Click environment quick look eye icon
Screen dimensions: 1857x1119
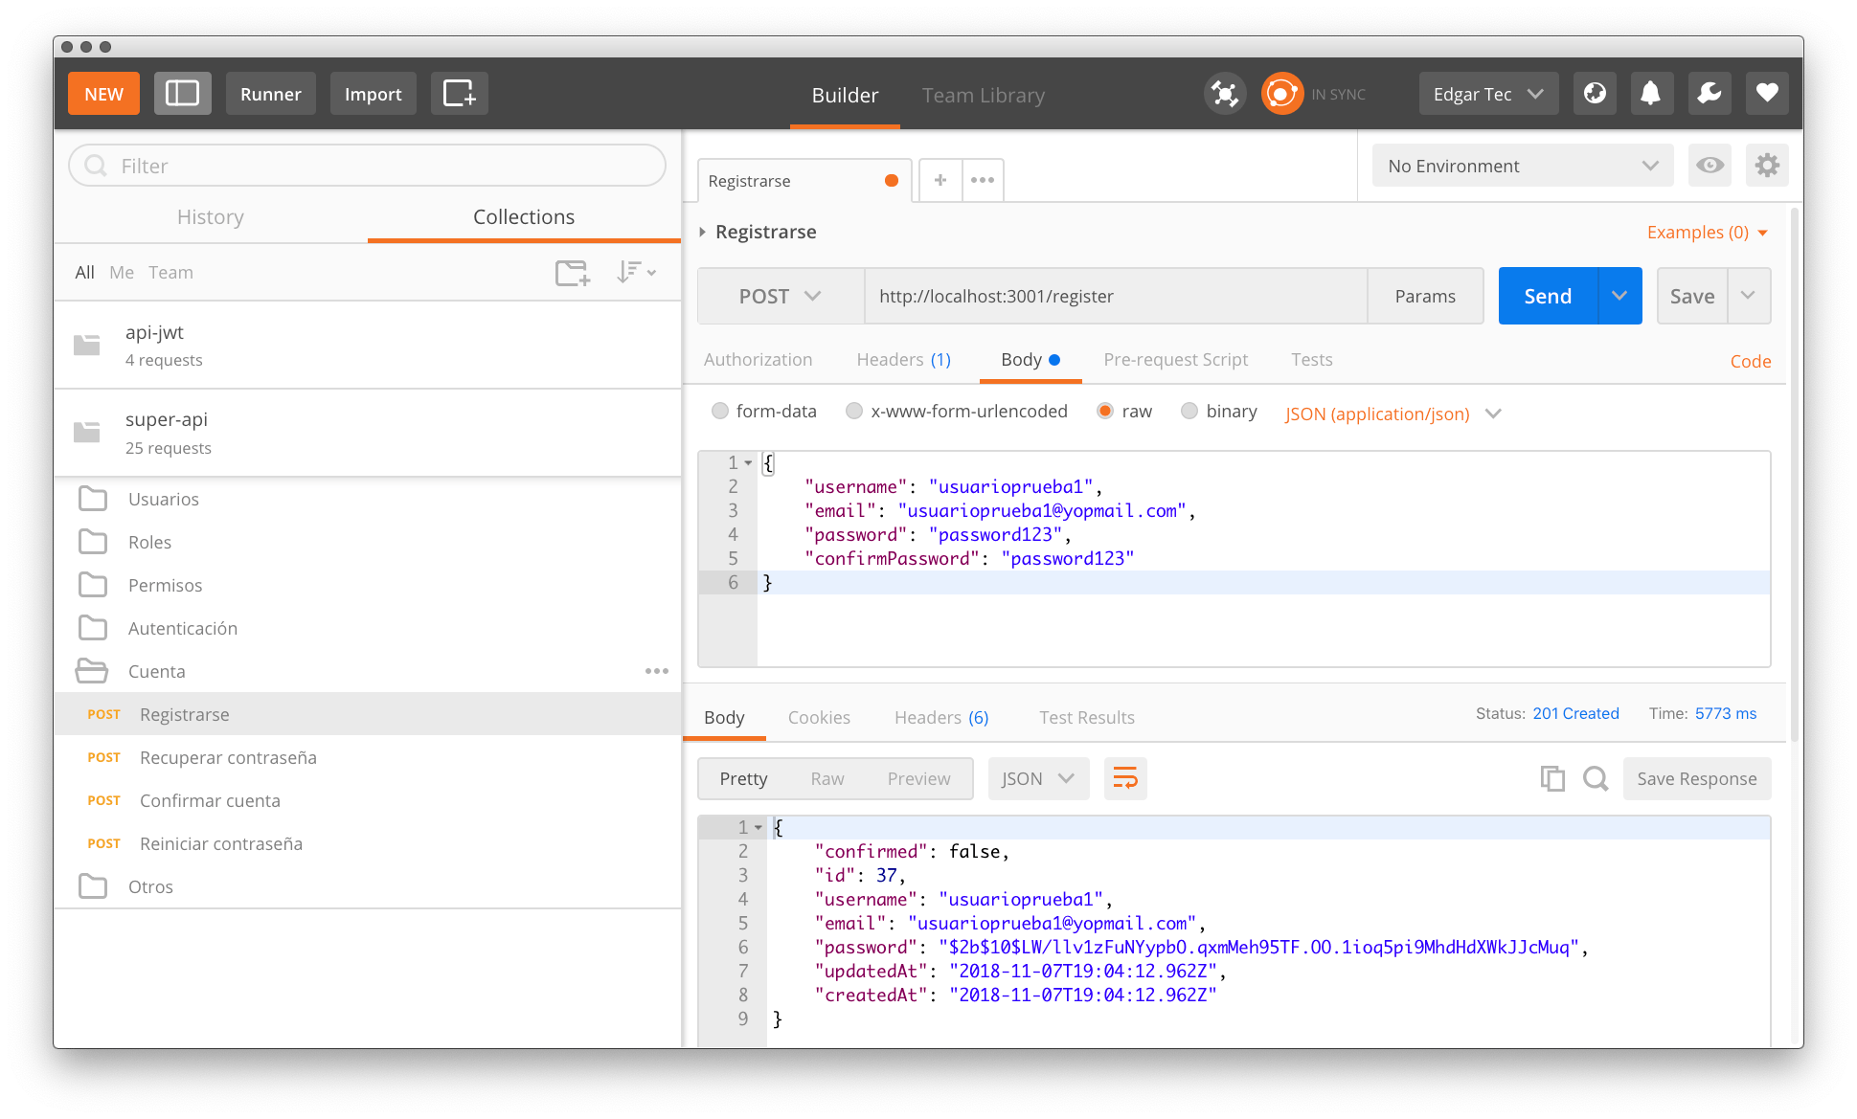(1710, 166)
